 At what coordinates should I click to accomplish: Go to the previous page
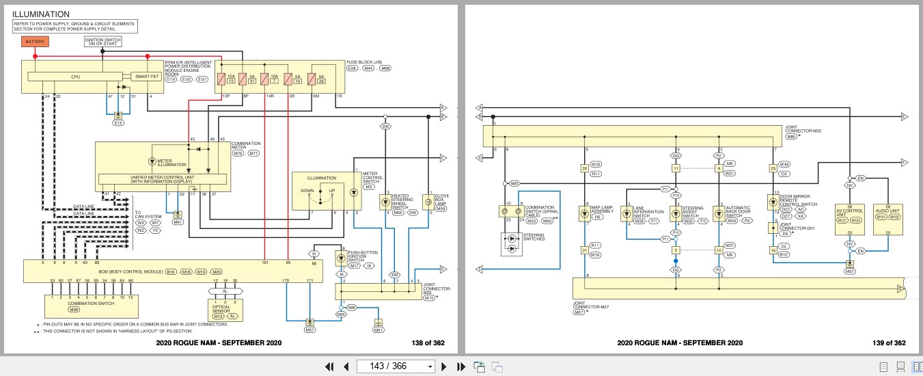(x=346, y=366)
